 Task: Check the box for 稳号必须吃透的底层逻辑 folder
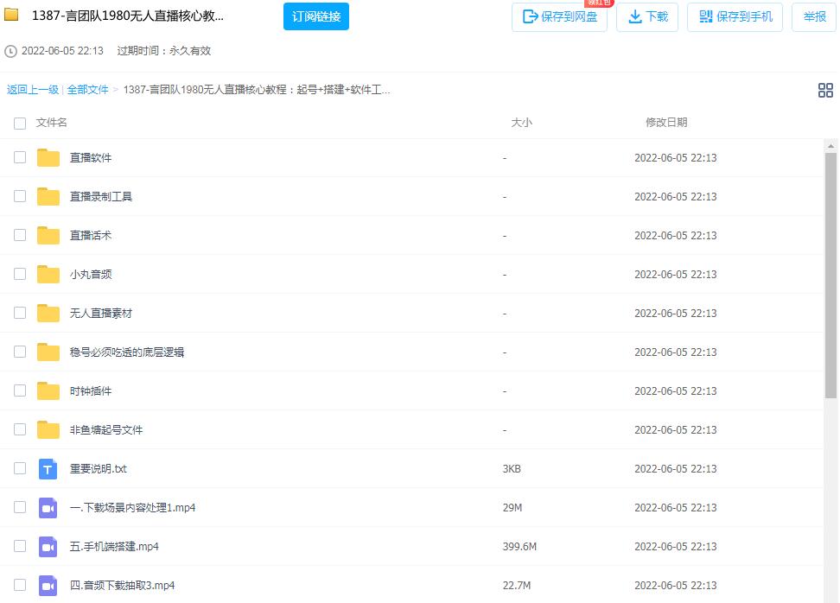point(20,352)
